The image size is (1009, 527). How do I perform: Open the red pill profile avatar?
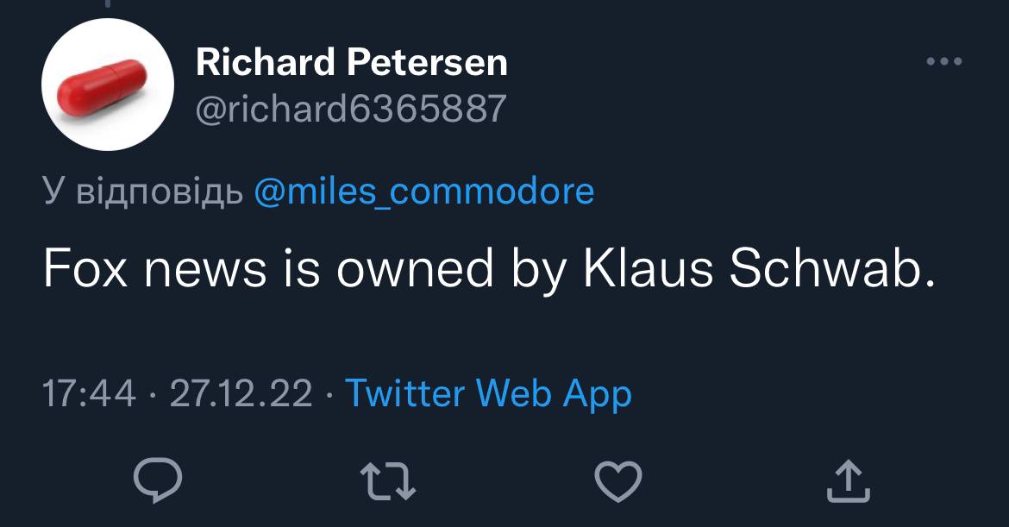[107, 85]
